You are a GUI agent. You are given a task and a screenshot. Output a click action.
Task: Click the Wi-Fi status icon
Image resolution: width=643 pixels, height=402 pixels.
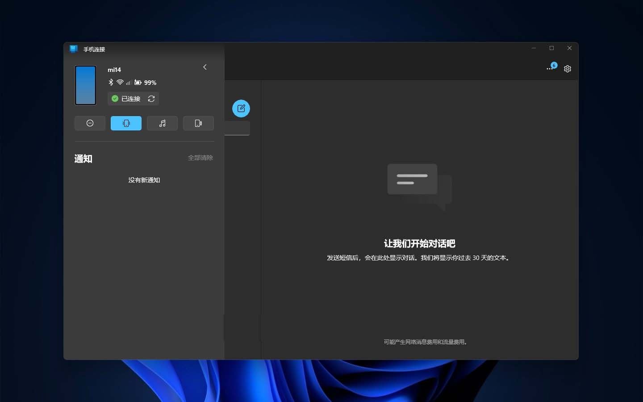[x=120, y=82]
